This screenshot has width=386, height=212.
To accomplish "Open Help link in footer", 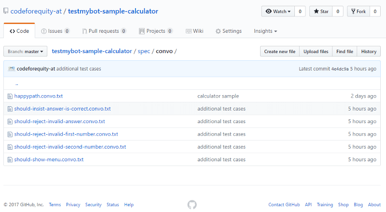I will coord(129,205).
